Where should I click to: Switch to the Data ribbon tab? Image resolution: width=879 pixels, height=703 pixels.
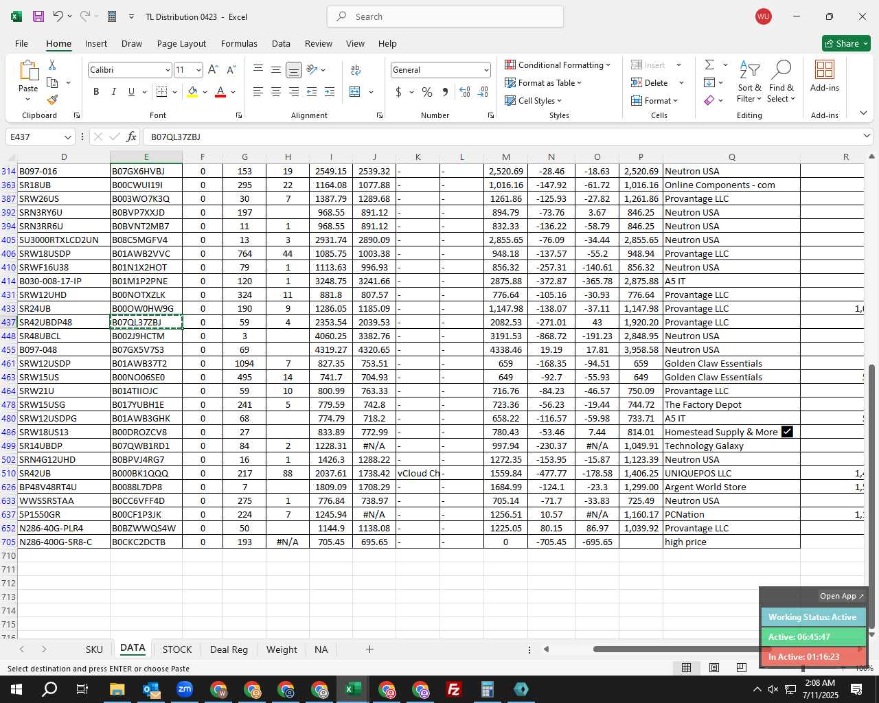click(281, 43)
